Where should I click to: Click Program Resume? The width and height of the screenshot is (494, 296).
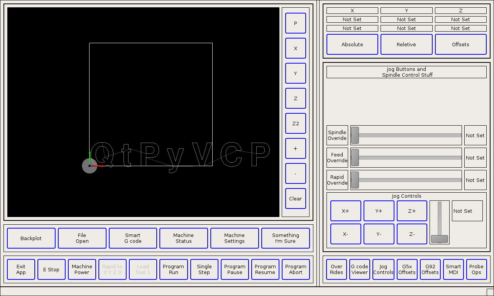(x=265, y=269)
